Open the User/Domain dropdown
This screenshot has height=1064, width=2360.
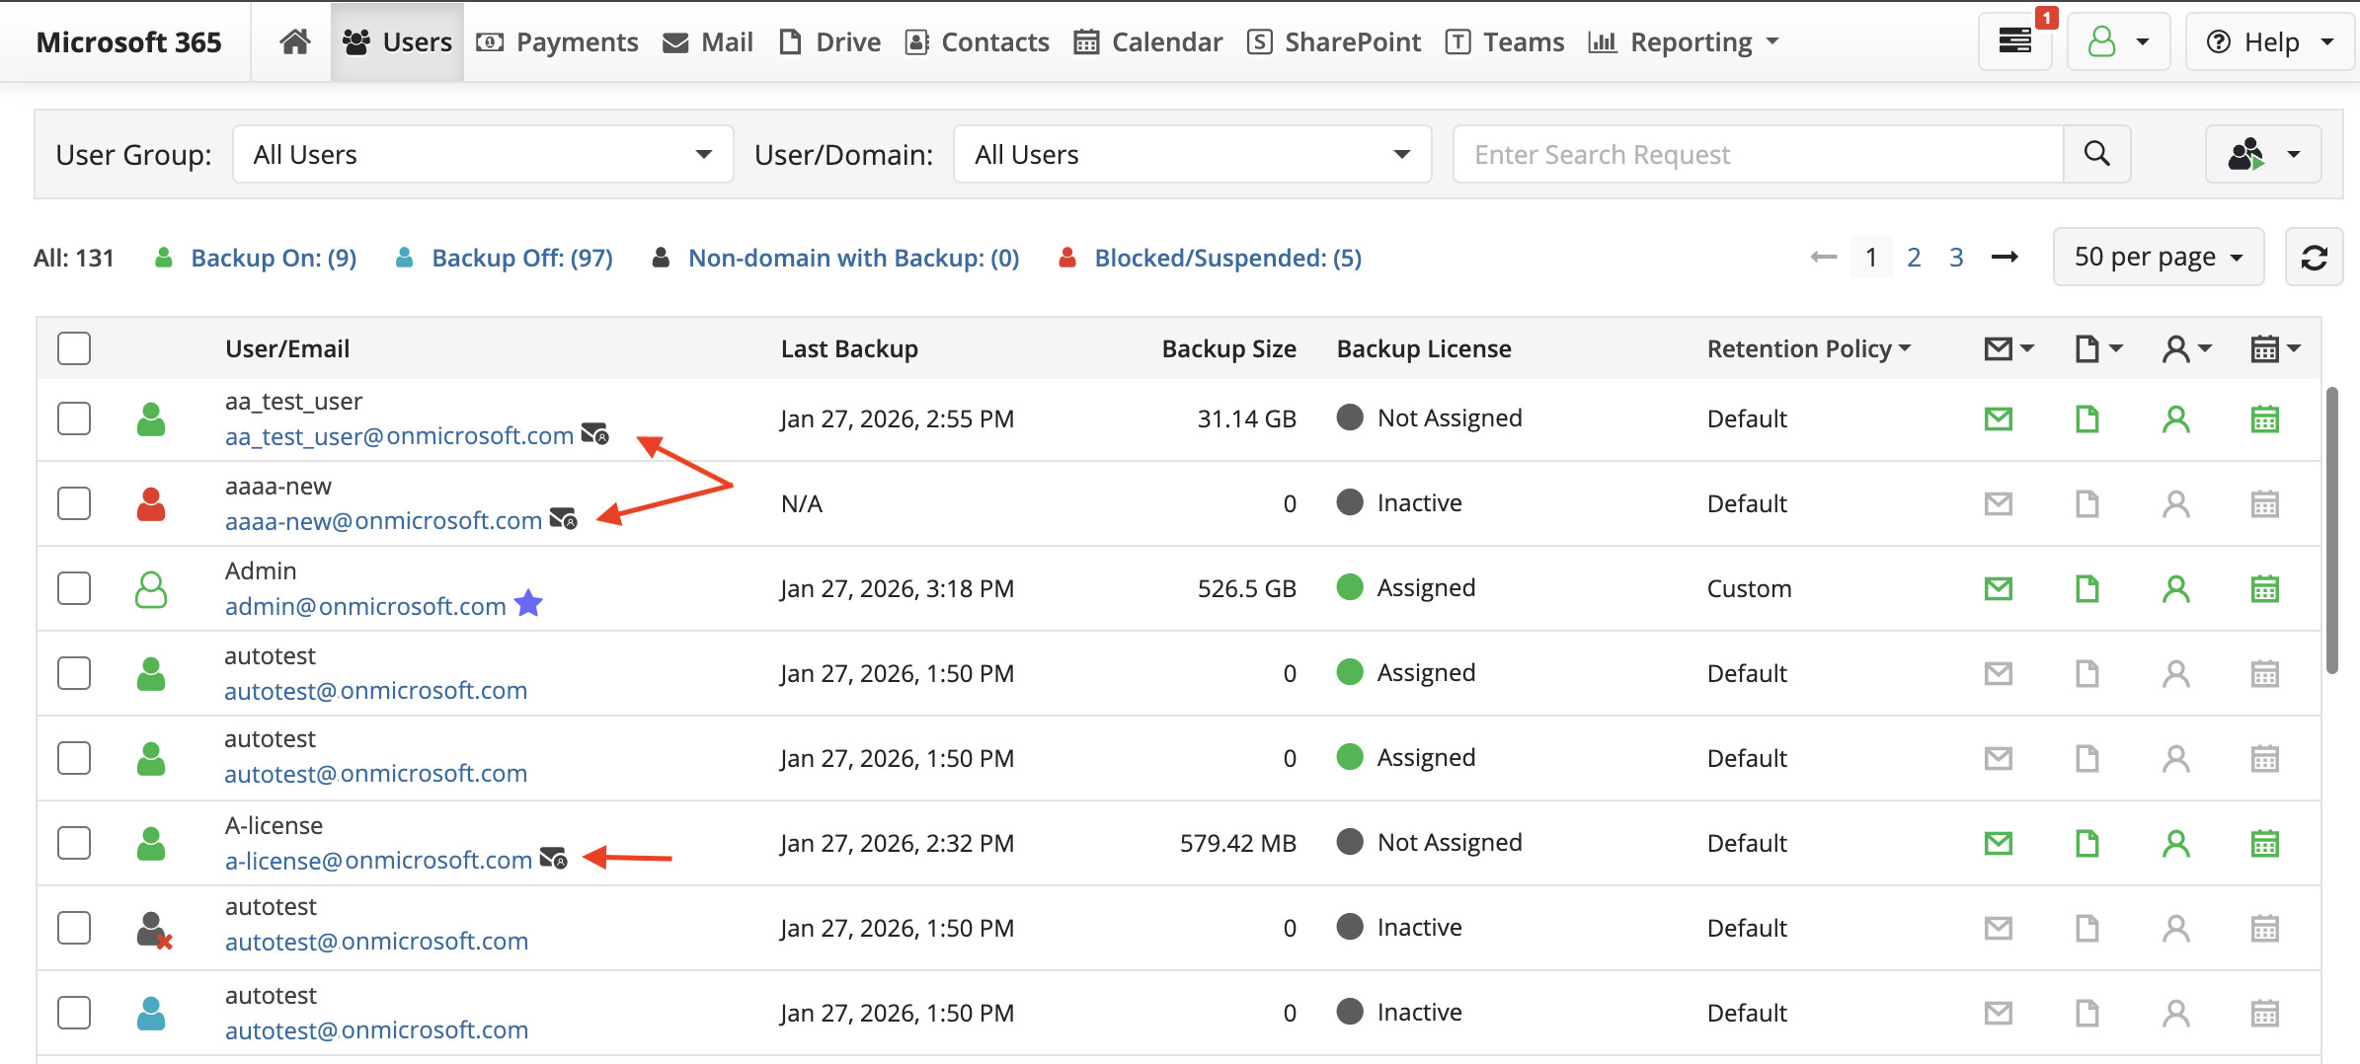(1192, 154)
